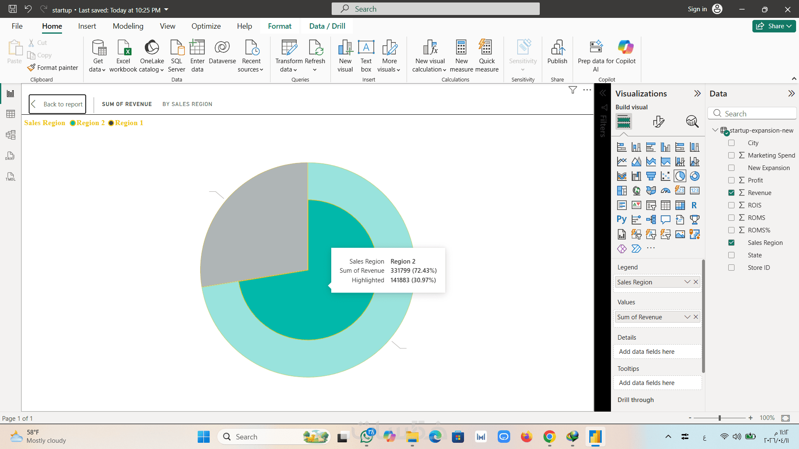This screenshot has width=799, height=449.
Task: Check the Profit field checkbox
Action: [x=731, y=180]
